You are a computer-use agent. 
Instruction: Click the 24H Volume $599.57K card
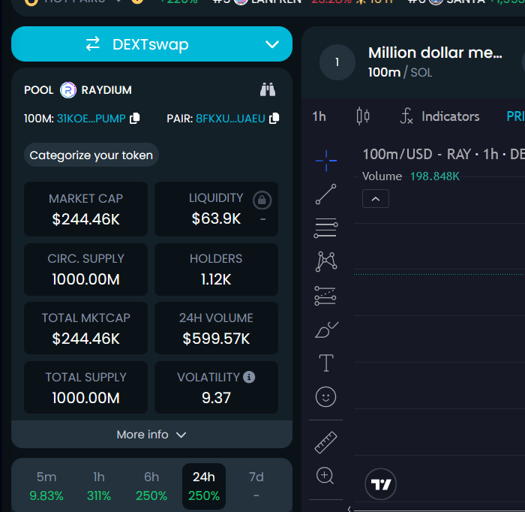[x=216, y=328]
